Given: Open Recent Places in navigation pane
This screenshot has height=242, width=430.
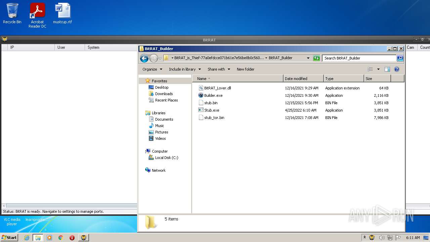Looking at the screenshot, I should [x=166, y=100].
